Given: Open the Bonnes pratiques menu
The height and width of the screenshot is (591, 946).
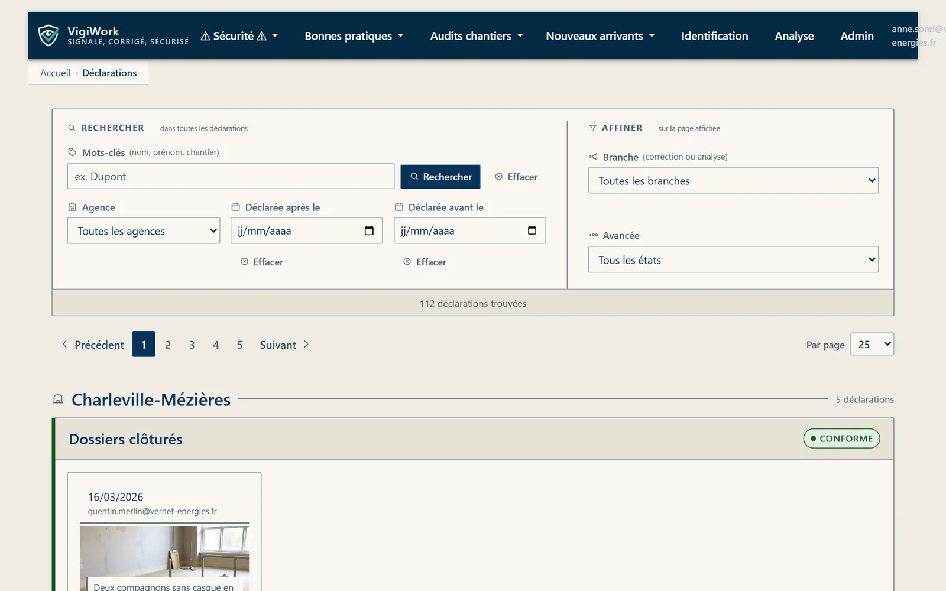Looking at the screenshot, I should tap(354, 36).
